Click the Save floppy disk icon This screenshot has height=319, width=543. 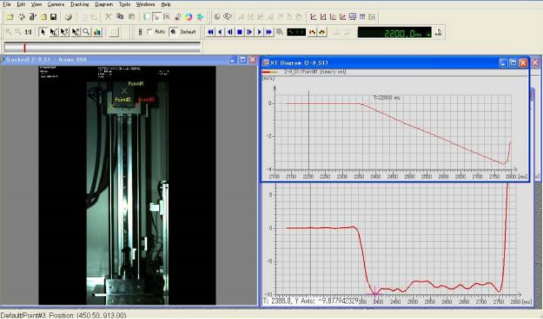(53, 17)
